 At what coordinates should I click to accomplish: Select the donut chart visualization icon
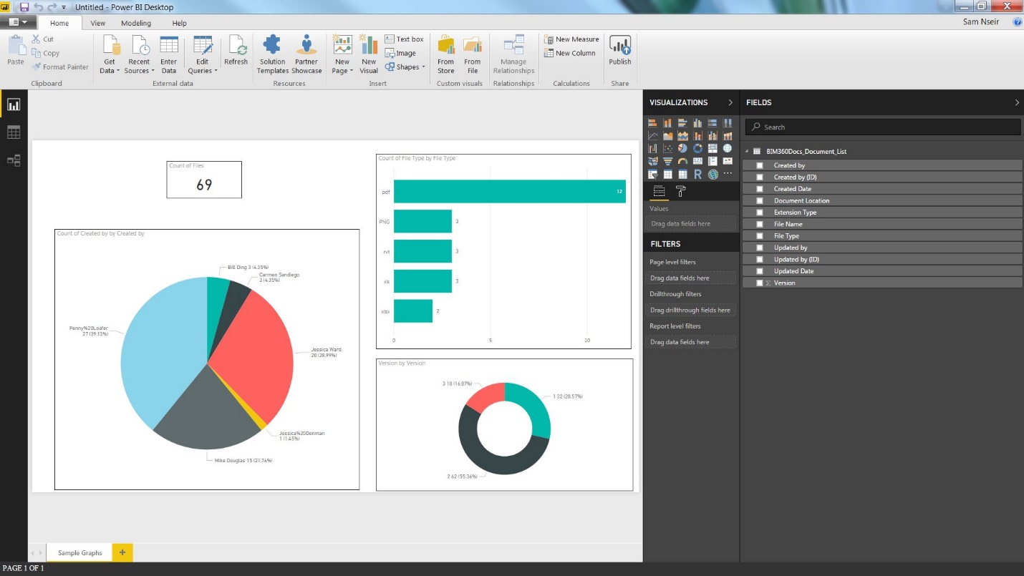coord(698,149)
